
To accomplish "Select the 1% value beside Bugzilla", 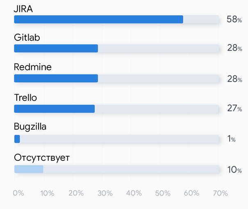I will (231, 139).
